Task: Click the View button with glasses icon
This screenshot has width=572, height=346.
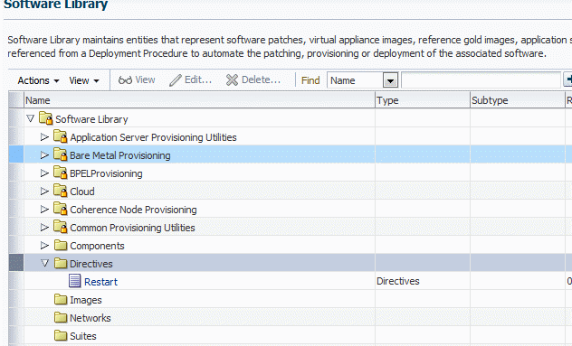Action: pyautogui.click(x=137, y=79)
